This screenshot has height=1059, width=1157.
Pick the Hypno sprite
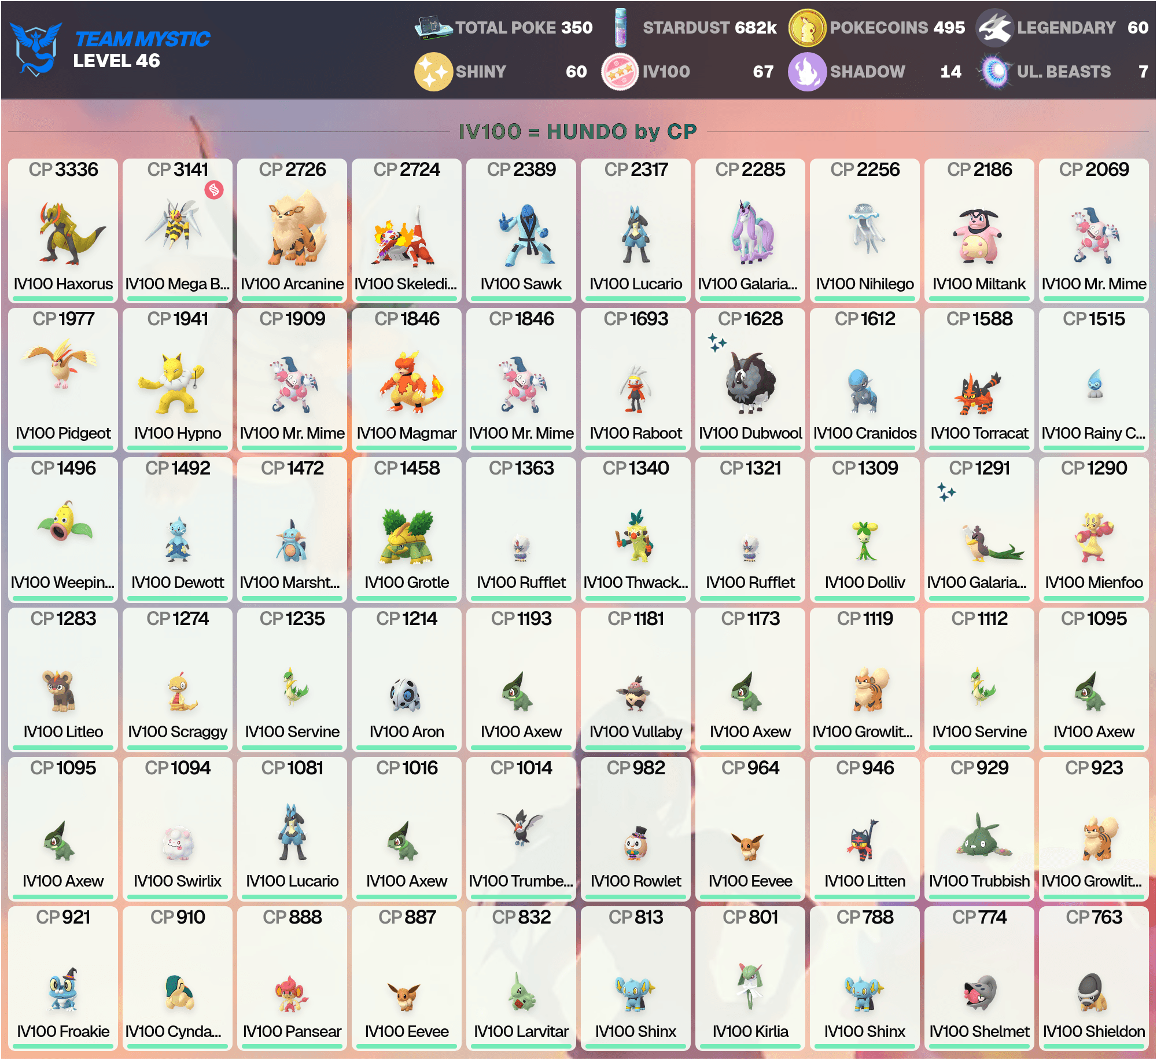coord(172,383)
